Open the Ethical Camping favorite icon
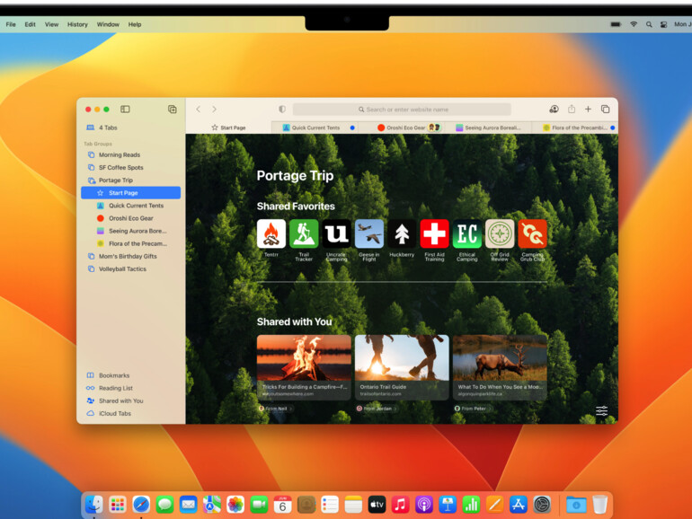This screenshot has height=519, width=692. (467, 233)
